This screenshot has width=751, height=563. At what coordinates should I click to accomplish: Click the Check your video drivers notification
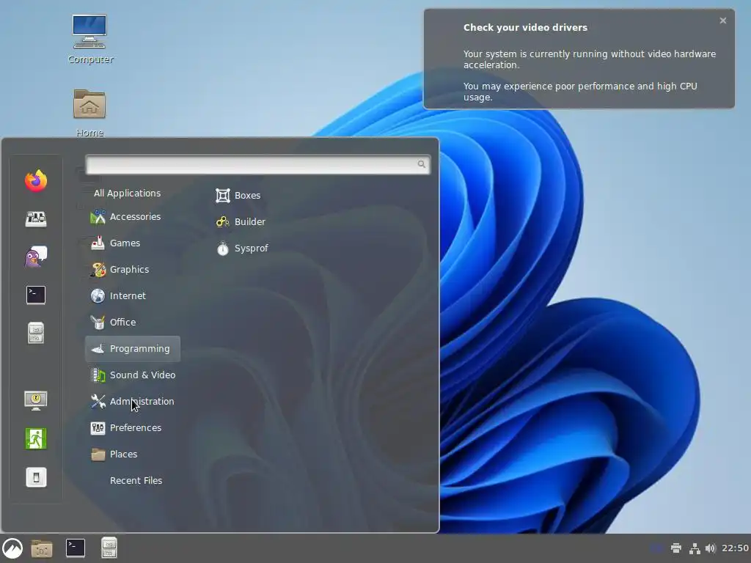(579, 59)
